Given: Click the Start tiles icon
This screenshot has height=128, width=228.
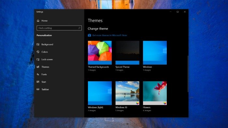Looking at the screenshot, I should pyautogui.click(x=38, y=82).
